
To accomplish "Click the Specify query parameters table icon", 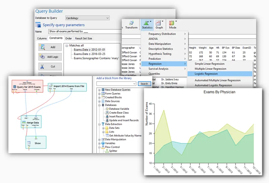I will [38, 25].
